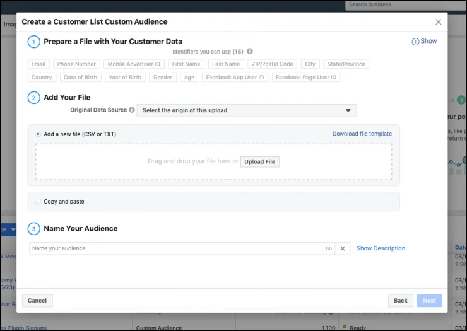Click the Show expander icon
Image resolution: width=467 pixels, height=331 pixels.
(415, 42)
